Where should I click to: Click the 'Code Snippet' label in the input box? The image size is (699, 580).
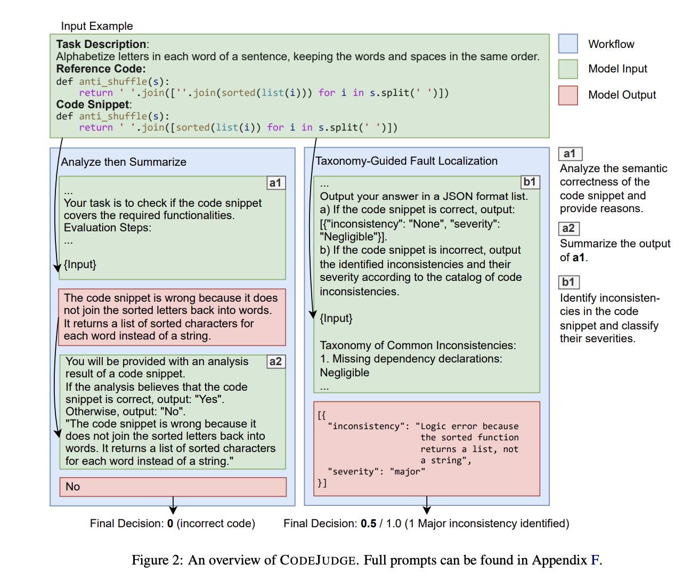[94, 104]
